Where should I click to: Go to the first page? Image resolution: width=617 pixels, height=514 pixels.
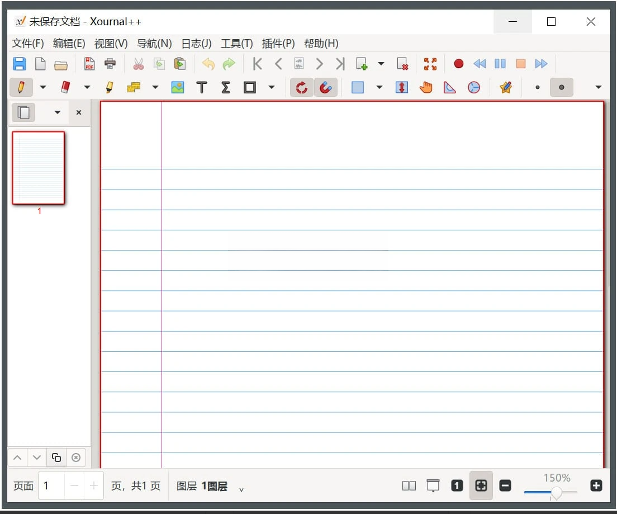click(x=257, y=64)
